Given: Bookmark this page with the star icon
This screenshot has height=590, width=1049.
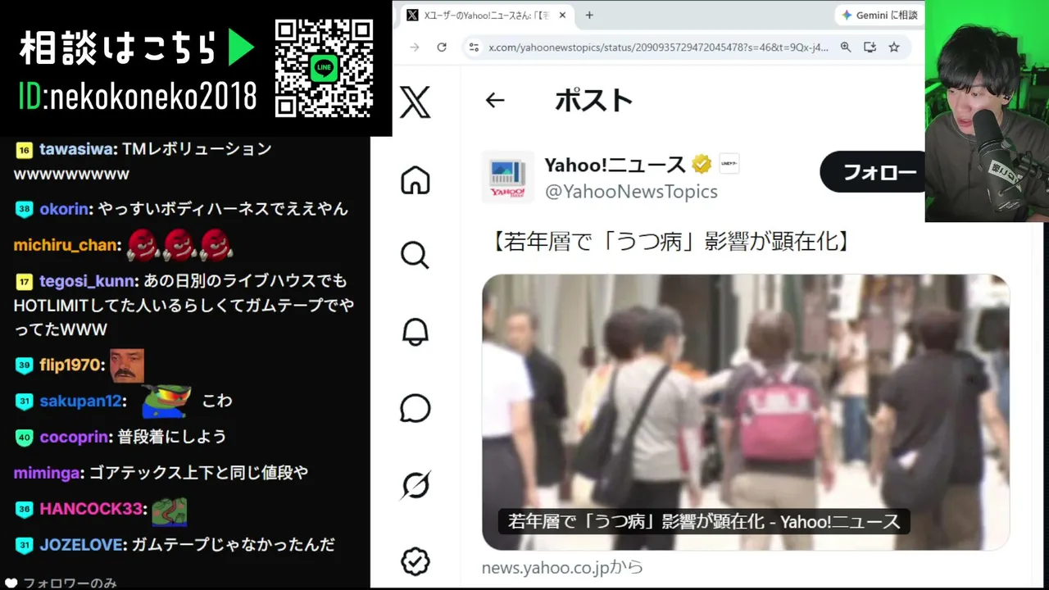Looking at the screenshot, I should [x=894, y=48].
